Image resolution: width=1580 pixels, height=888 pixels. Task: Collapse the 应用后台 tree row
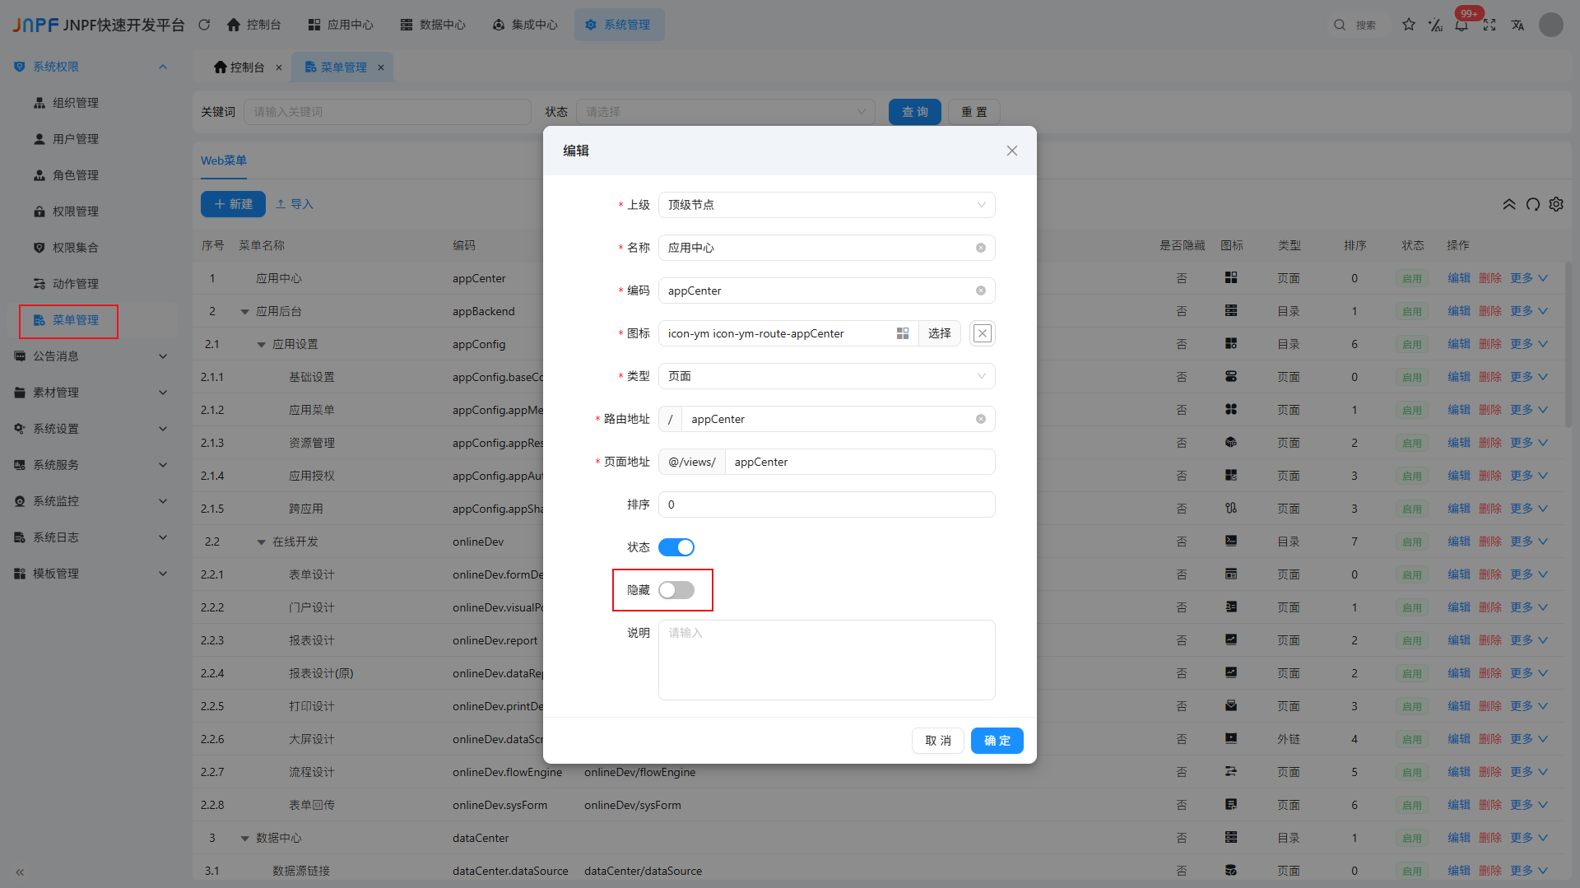click(x=244, y=312)
